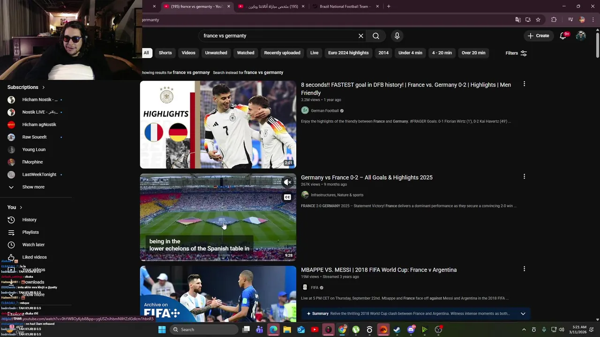Select the Recently uploaded filter chip
600x337 pixels.
[x=282, y=53]
